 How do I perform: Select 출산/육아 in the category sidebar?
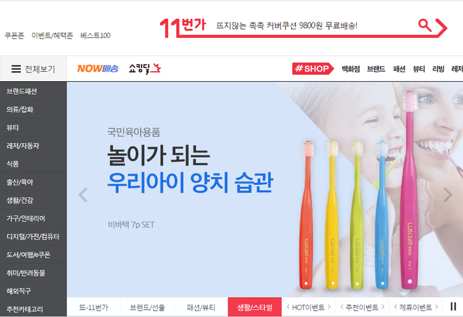[x=20, y=182]
